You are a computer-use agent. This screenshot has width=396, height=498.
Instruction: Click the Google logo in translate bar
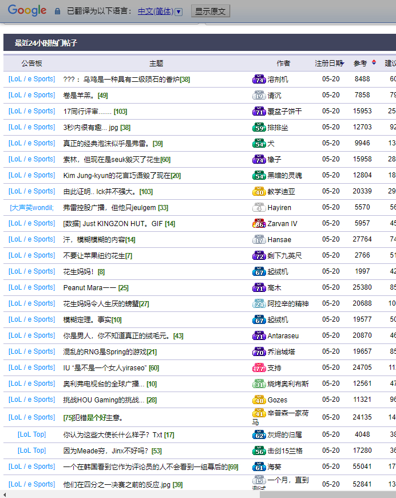click(27, 10)
